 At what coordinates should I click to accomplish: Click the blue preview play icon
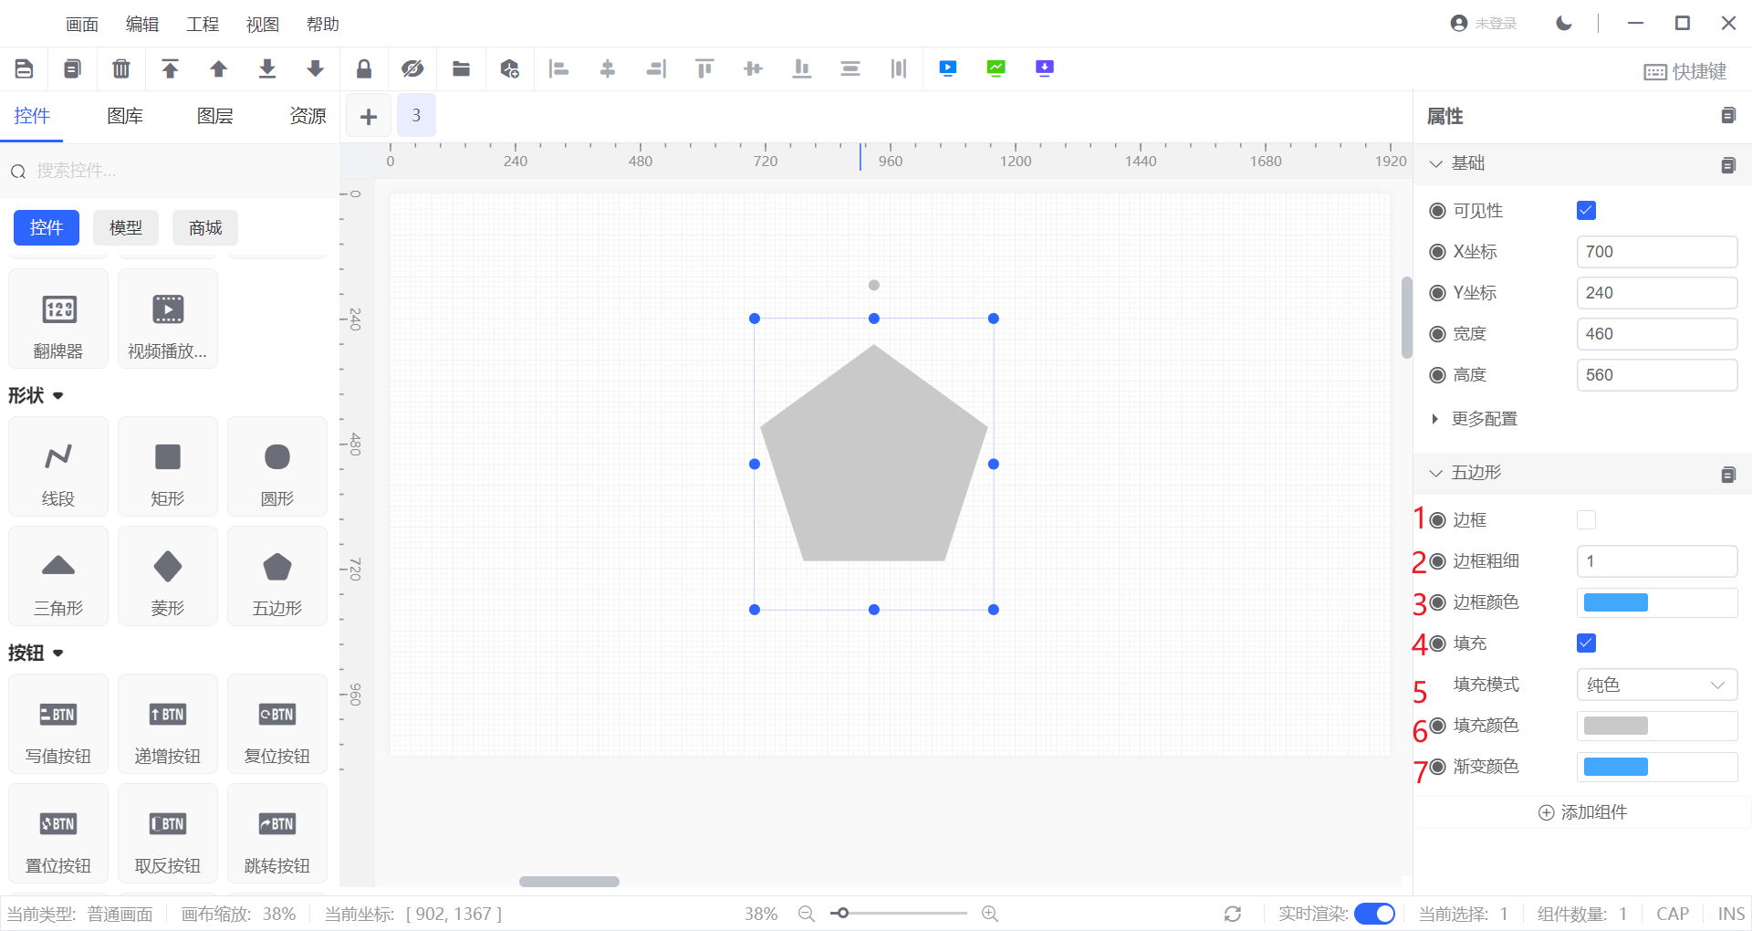947,68
